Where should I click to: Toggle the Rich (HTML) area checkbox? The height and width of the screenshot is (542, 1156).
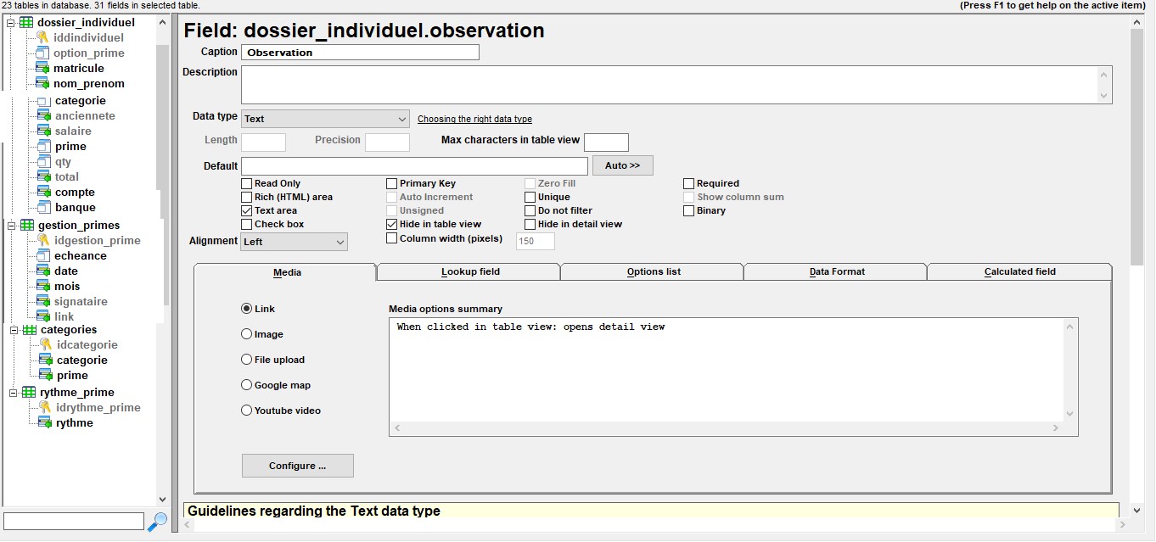point(246,197)
